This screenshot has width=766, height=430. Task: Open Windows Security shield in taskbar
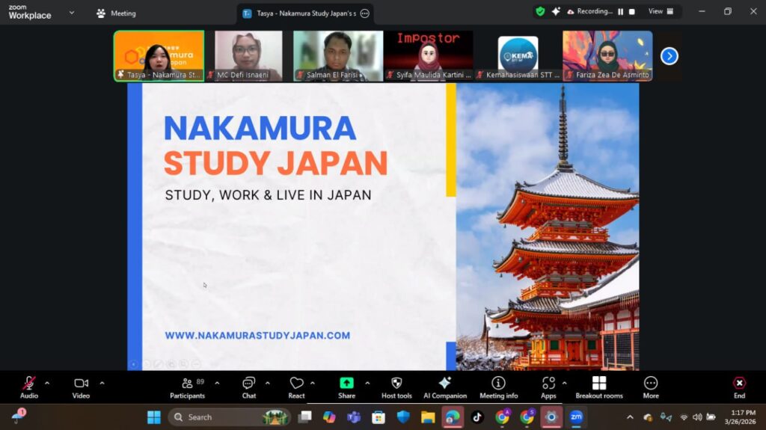[x=403, y=417]
